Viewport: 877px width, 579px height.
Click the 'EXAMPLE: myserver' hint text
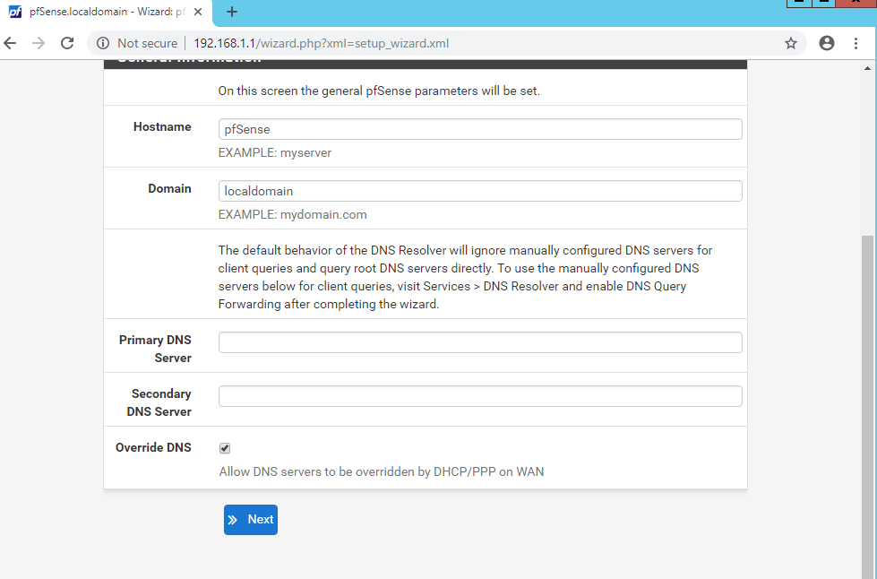[275, 152]
